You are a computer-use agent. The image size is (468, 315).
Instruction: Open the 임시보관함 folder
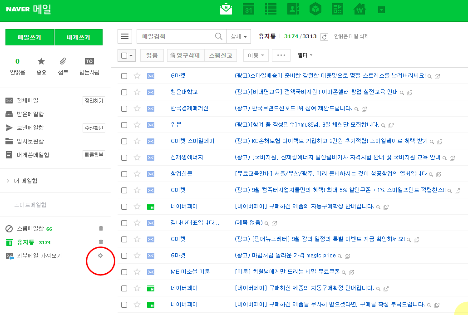coord(30,141)
